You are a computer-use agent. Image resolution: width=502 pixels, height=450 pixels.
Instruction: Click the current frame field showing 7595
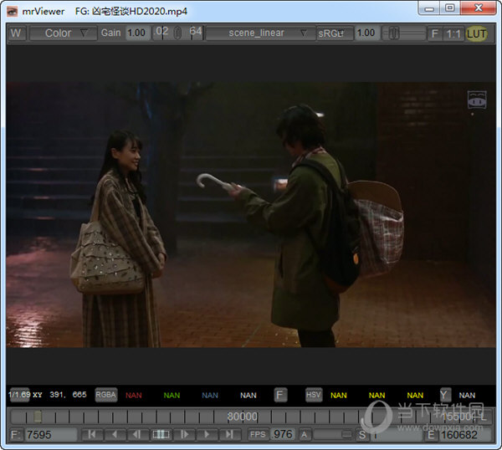(51, 435)
